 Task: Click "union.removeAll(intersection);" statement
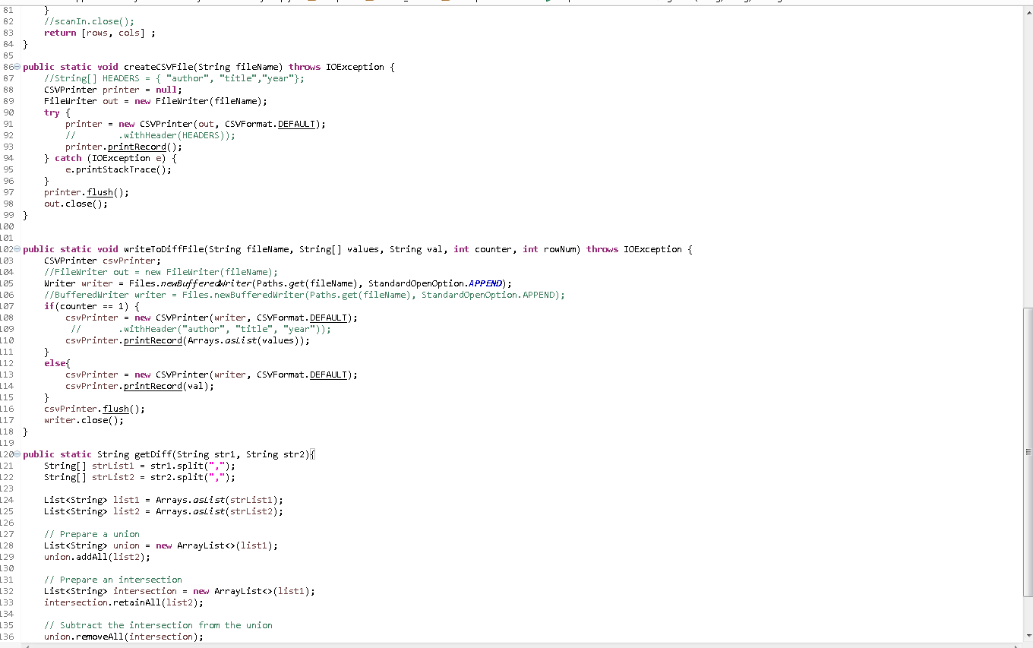pyautogui.click(x=124, y=637)
